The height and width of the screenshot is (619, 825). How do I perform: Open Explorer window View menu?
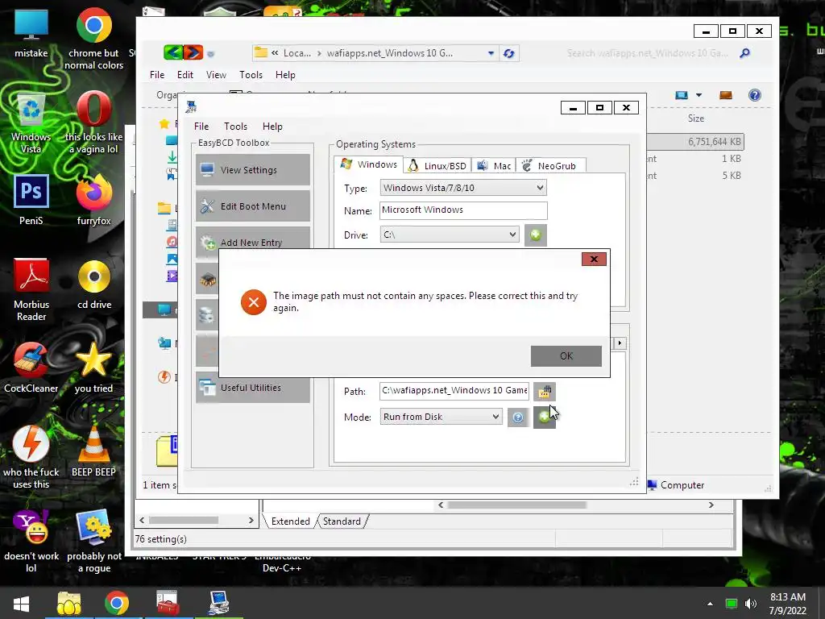tap(216, 75)
